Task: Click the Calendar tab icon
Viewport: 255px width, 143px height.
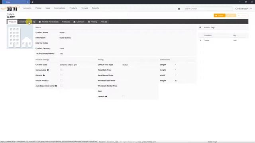Action: pos(75,22)
